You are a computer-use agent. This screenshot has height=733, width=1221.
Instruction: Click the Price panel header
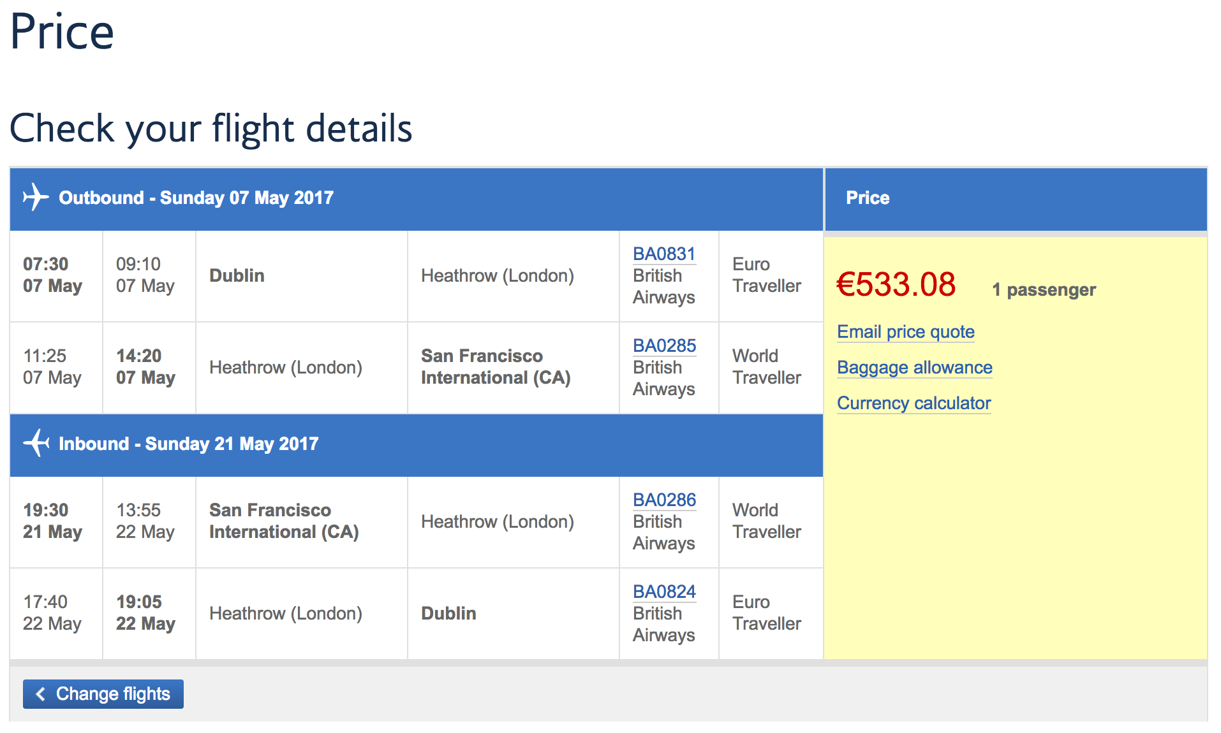click(x=868, y=198)
